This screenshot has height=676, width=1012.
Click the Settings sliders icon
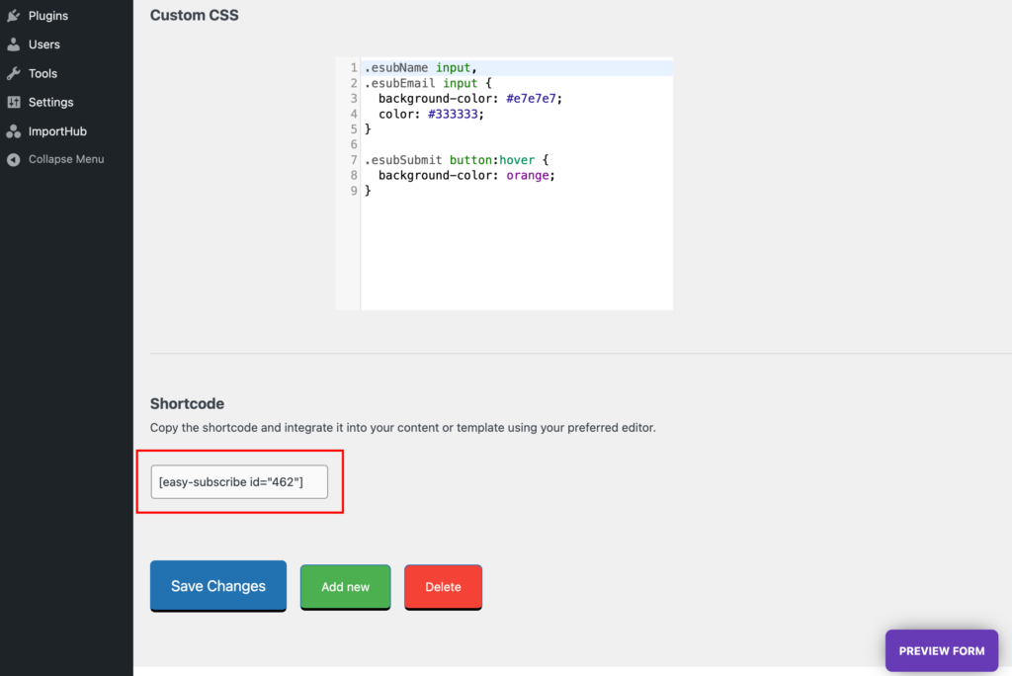(x=14, y=102)
